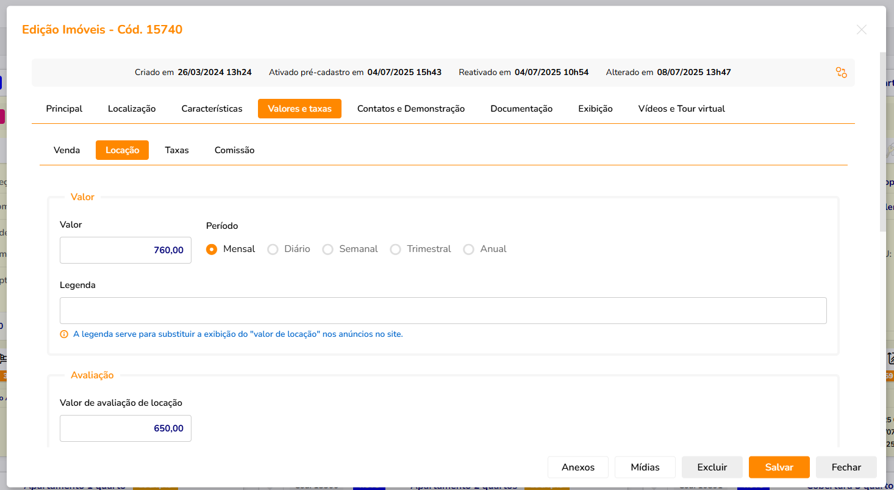The height and width of the screenshot is (490, 894).
Task: Open the Principal tab
Action: [64, 109]
